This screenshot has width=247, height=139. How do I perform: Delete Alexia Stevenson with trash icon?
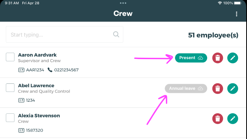click(218, 118)
